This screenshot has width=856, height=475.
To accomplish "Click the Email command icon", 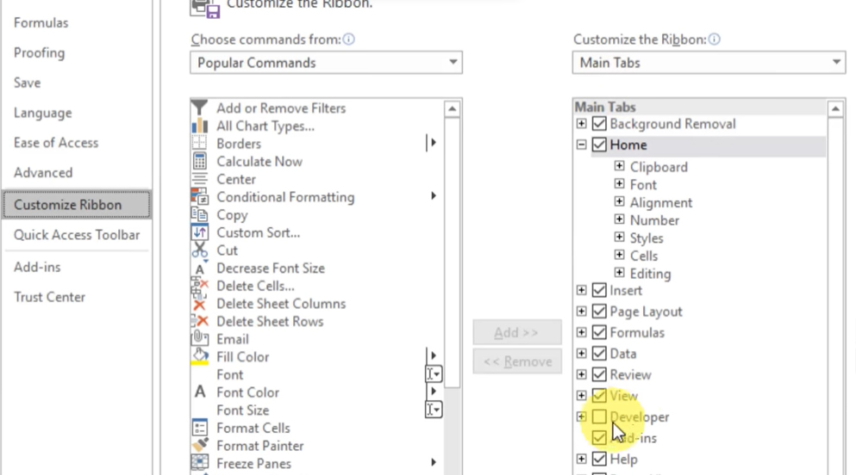I will (x=200, y=339).
